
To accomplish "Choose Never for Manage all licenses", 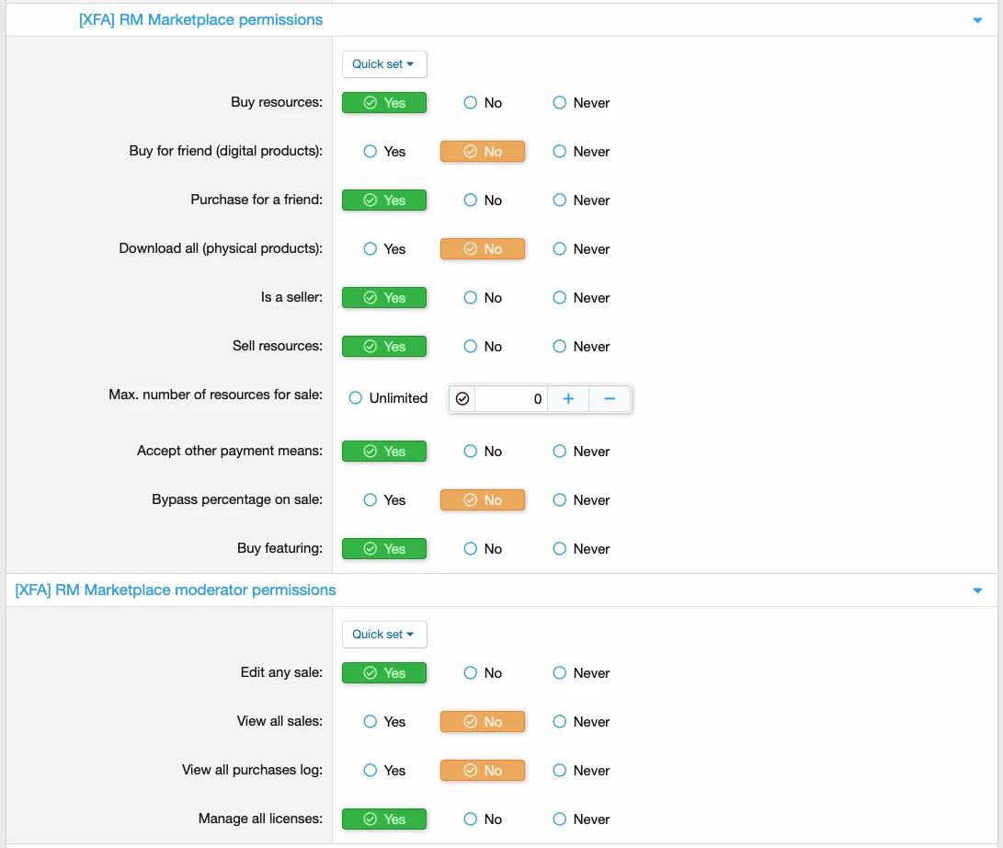I will 559,819.
